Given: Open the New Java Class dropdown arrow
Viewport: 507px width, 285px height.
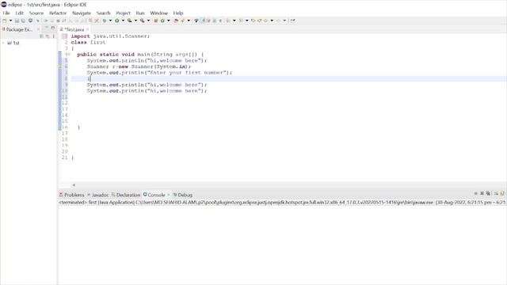Looking at the screenshot, I should (169, 21).
